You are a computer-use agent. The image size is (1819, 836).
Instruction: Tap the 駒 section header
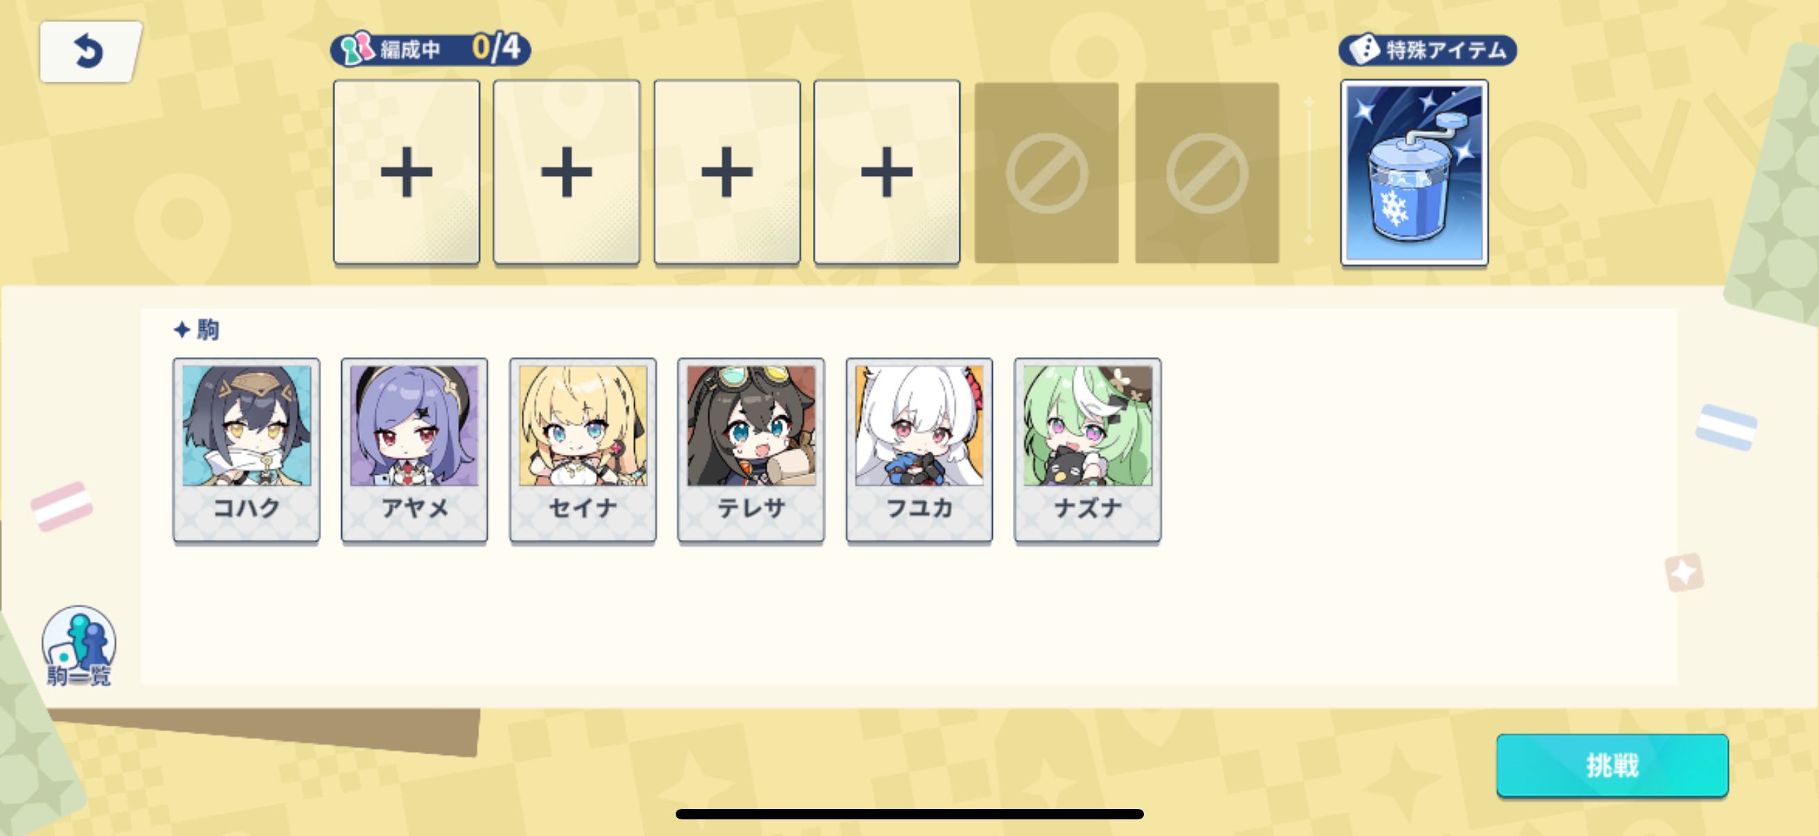(x=197, y=329)
